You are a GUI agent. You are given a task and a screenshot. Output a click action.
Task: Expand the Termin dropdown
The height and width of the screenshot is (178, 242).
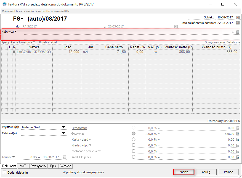14,157
